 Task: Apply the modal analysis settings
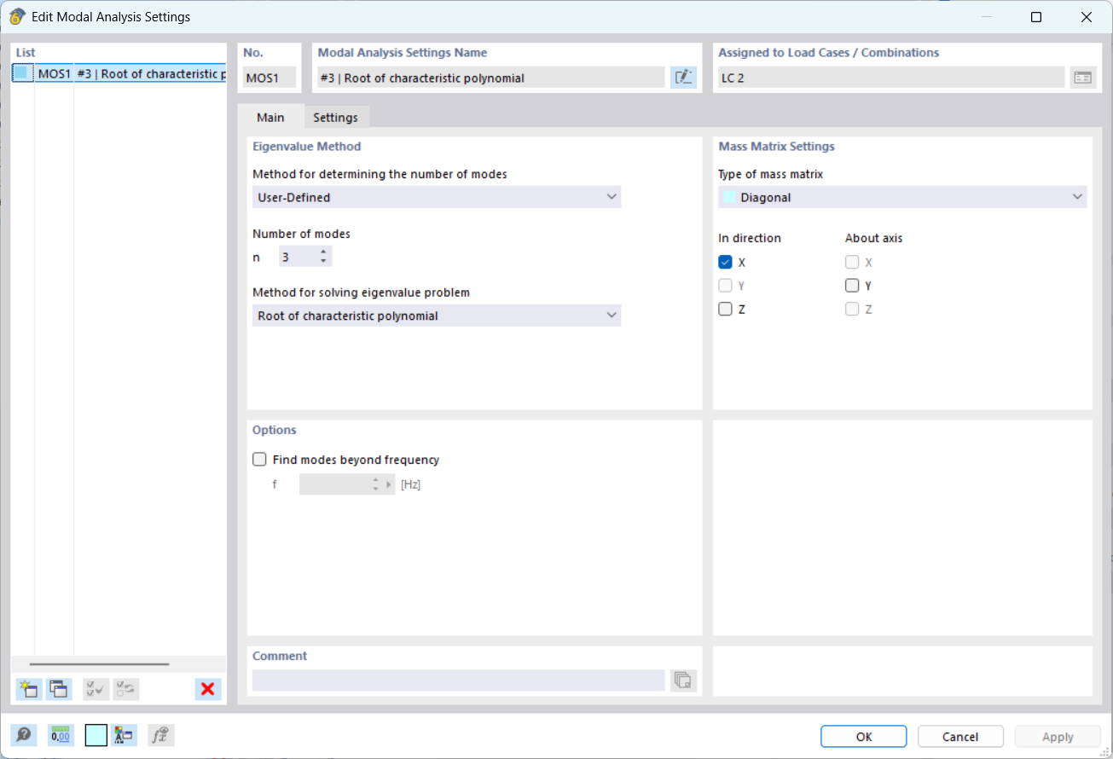(x=1057, y=736)
